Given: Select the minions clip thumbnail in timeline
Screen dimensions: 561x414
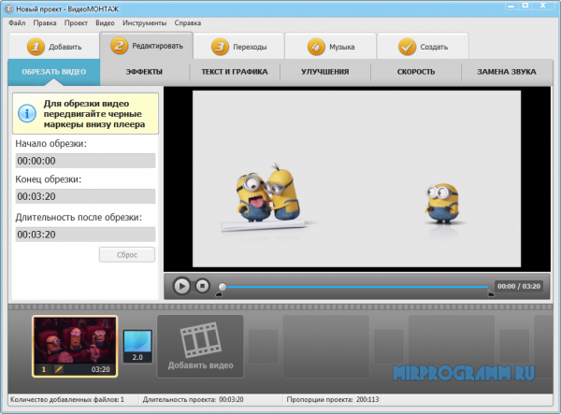Looking at the screenshot, I should (75, 346).
